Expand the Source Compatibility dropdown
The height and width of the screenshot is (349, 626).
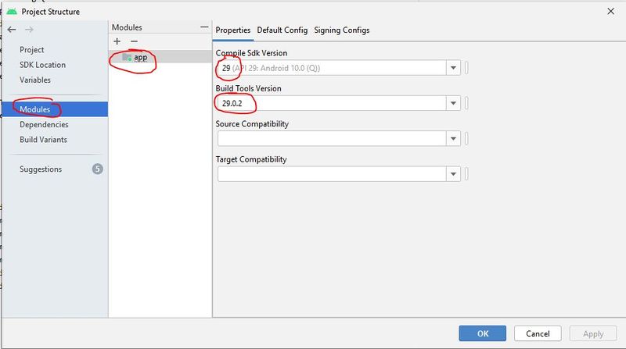click(x=453, y=139)
